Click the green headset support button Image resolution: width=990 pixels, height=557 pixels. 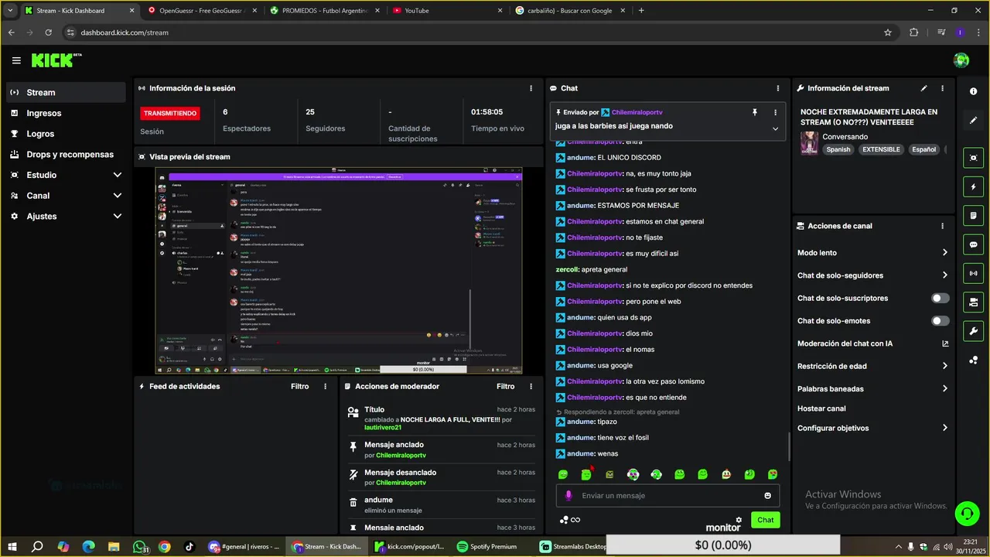(x=966, y=513)
